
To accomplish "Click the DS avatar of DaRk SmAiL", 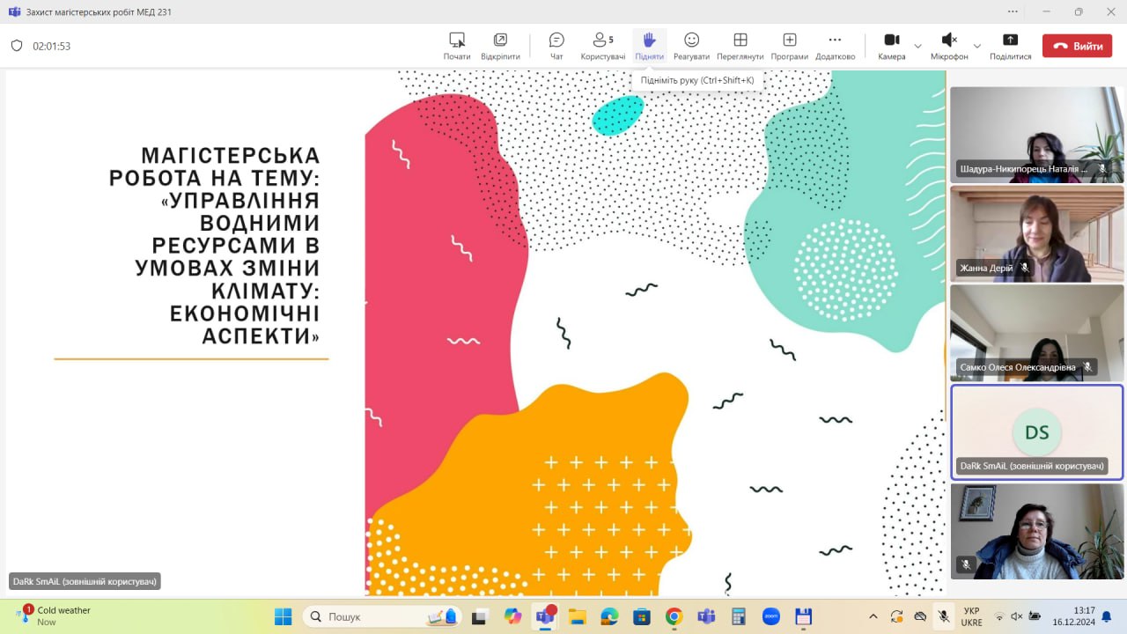I will [x=1037, y=431].
